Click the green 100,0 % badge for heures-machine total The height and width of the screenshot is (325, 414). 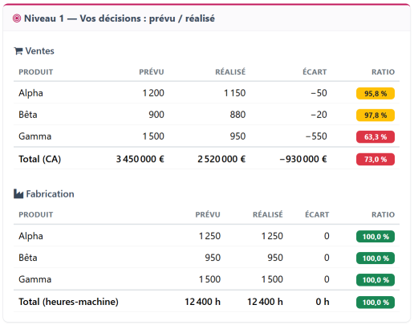[375, 303]
